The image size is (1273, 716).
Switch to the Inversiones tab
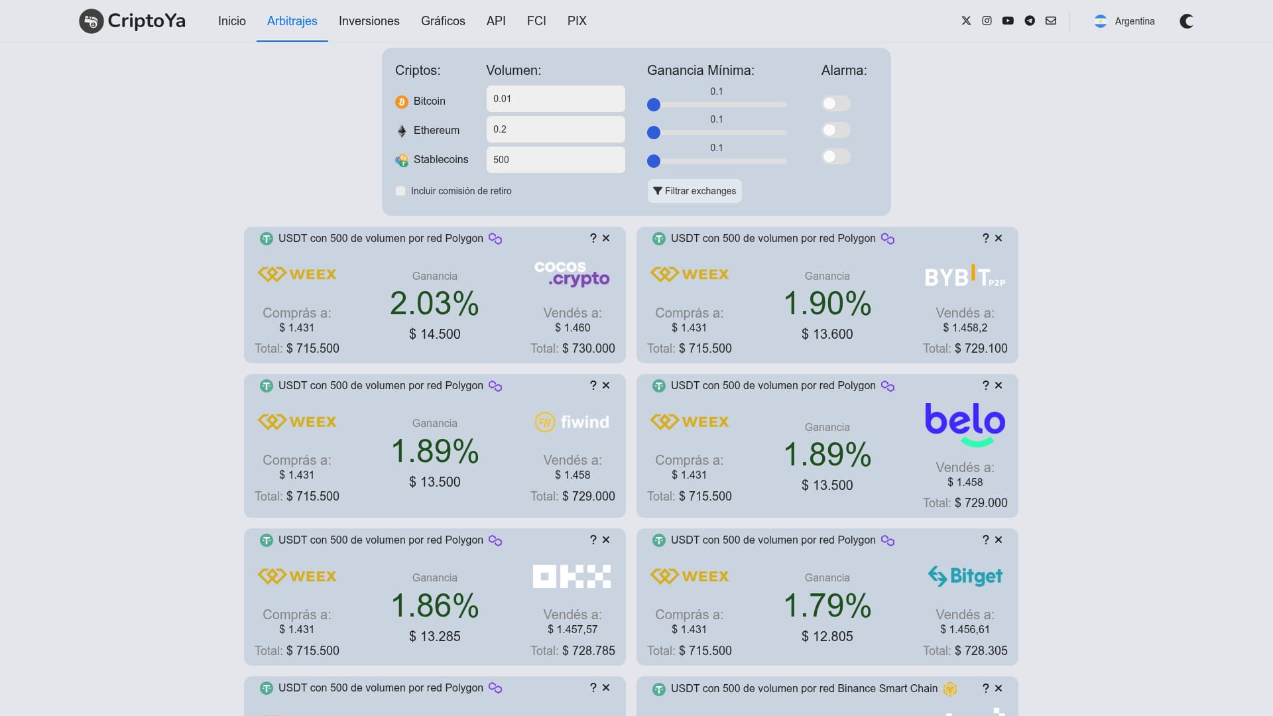[x=369, y=21]
